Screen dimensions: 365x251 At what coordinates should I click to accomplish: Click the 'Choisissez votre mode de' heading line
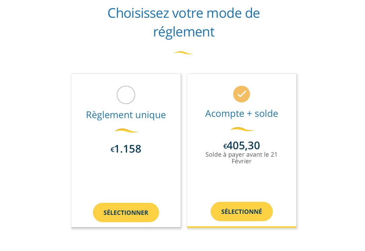184,13
